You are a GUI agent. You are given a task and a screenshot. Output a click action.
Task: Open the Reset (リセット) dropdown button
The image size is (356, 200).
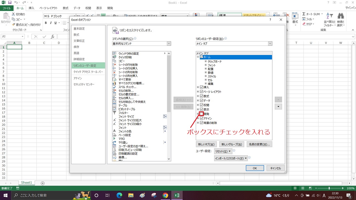coord(223,151)
